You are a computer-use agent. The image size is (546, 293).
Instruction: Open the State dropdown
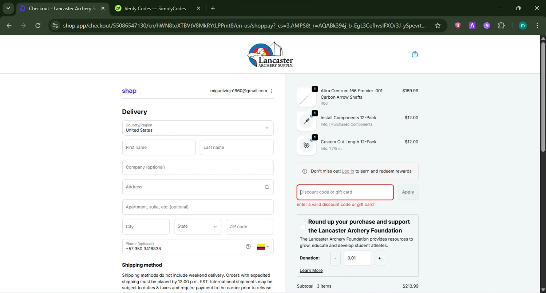point(198,227)
